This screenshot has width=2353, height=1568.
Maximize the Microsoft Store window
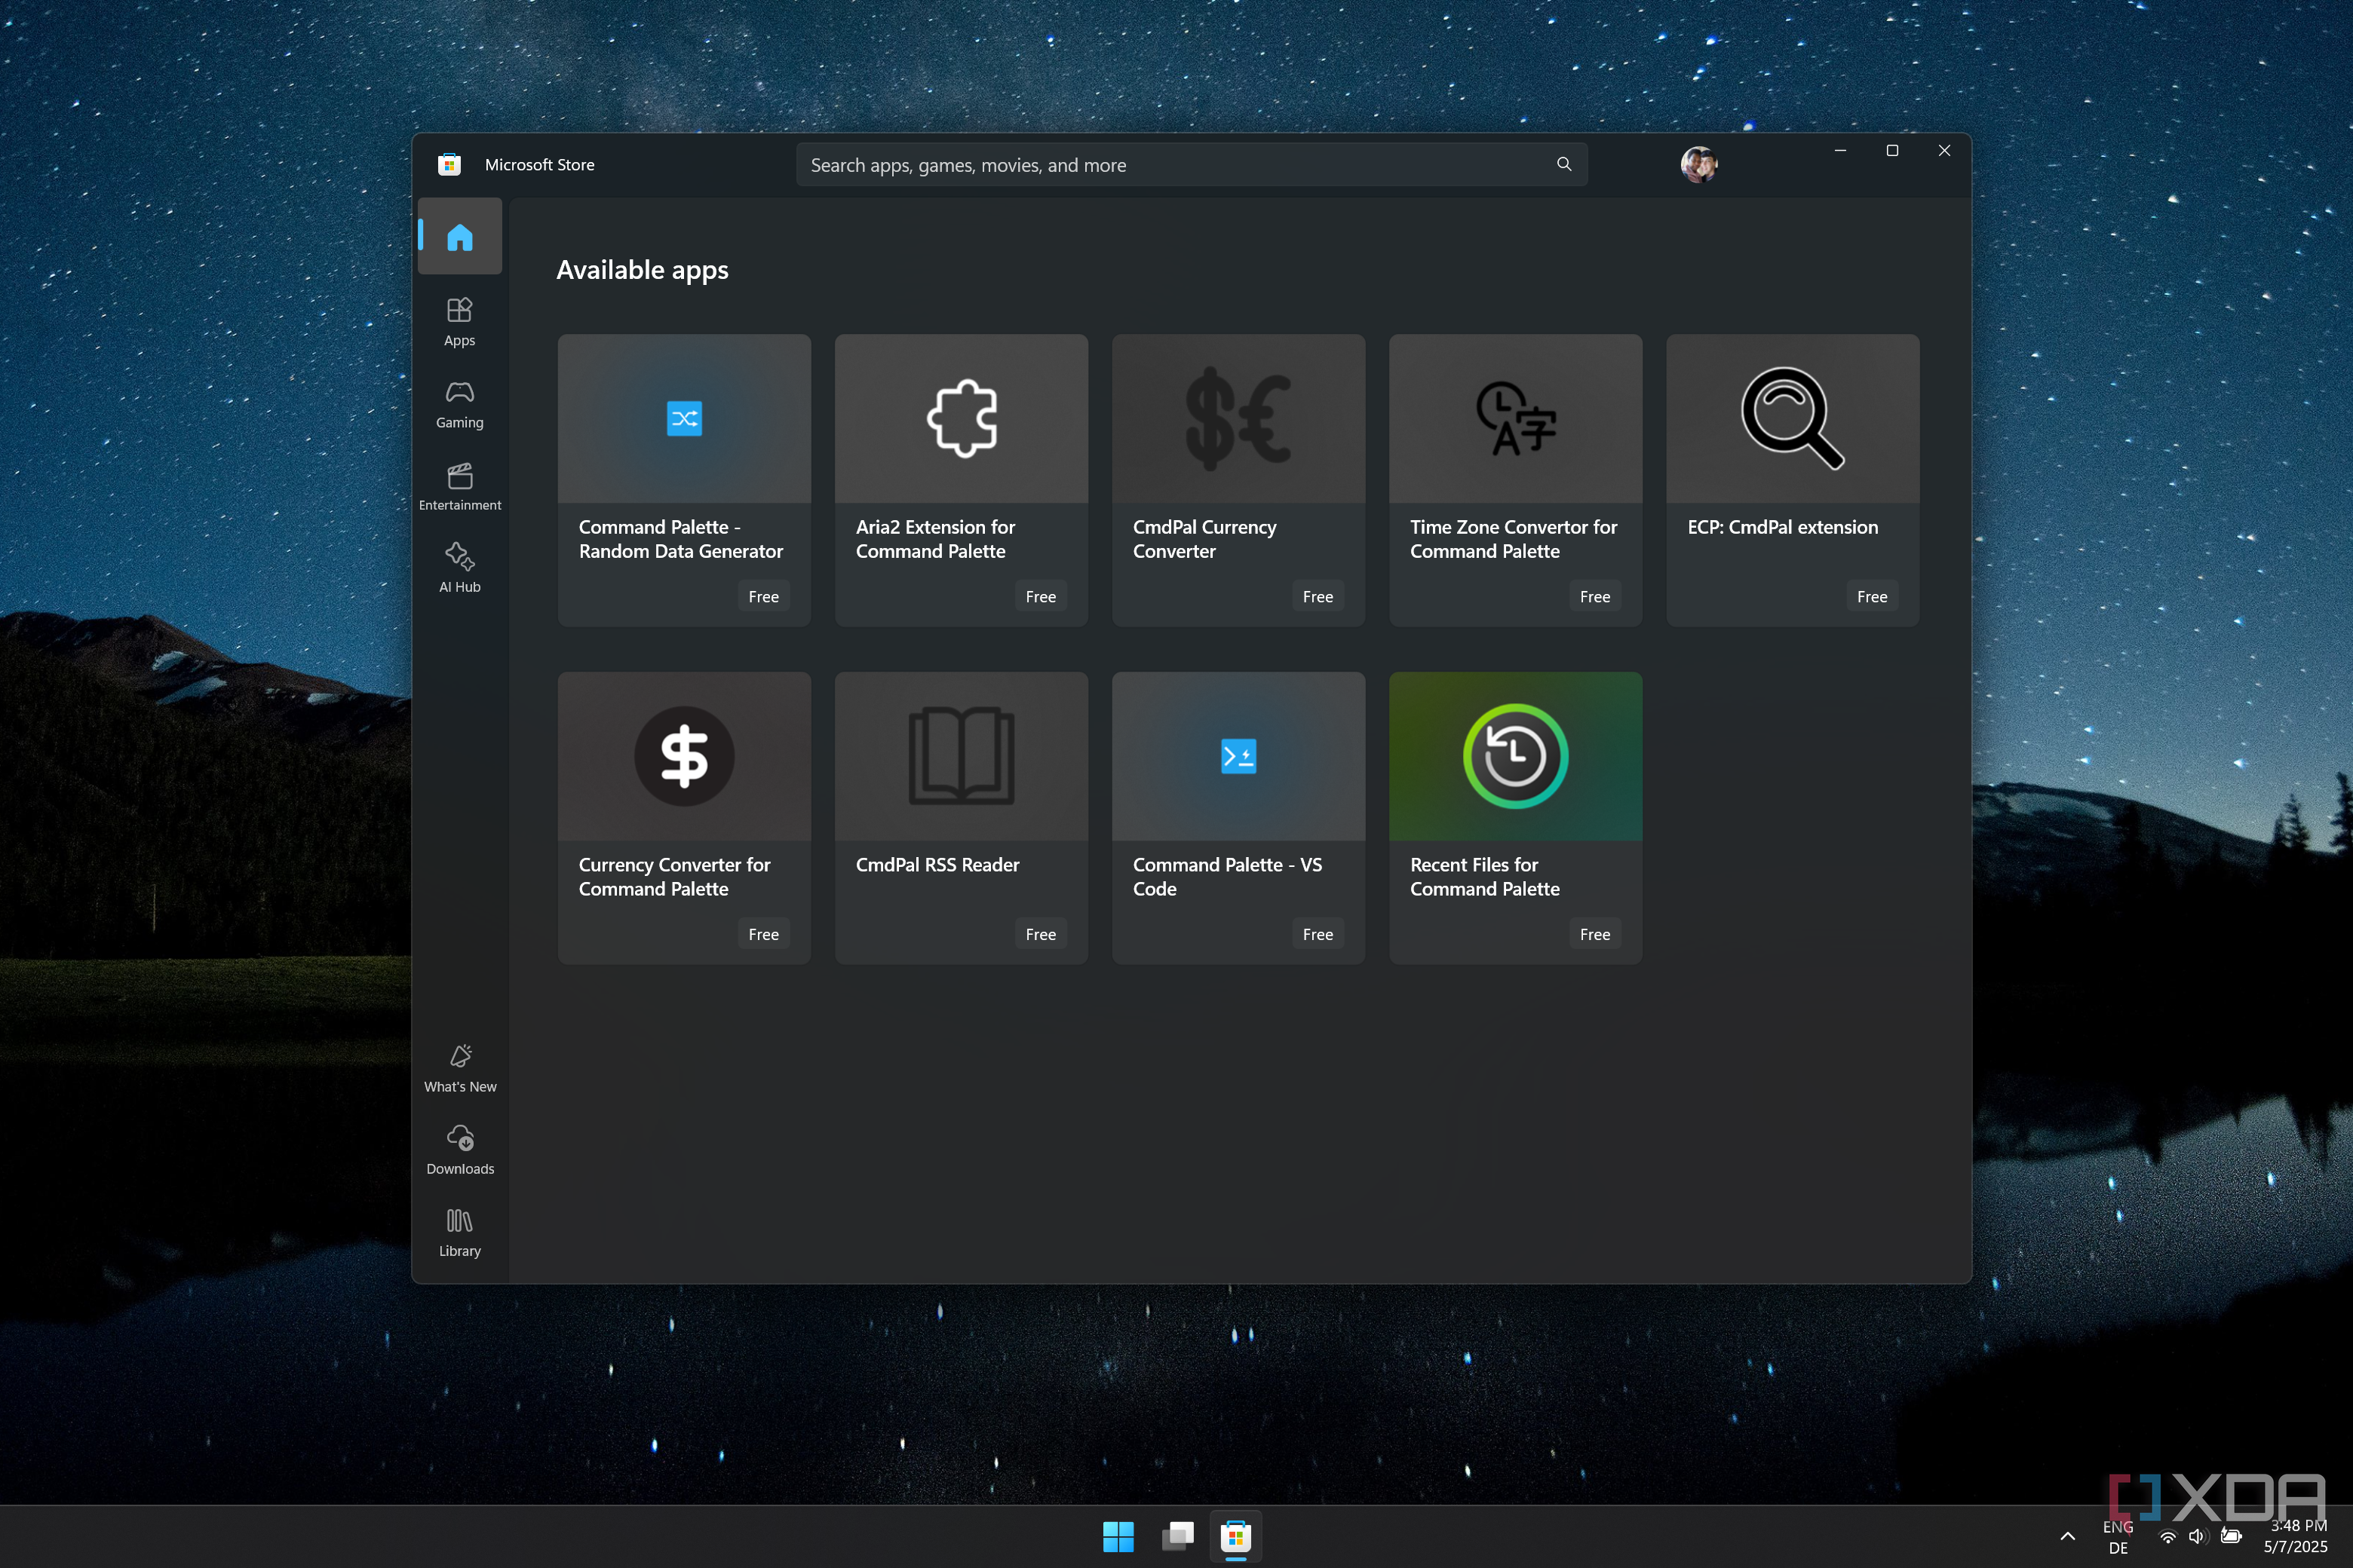(x=1891, y=150)
